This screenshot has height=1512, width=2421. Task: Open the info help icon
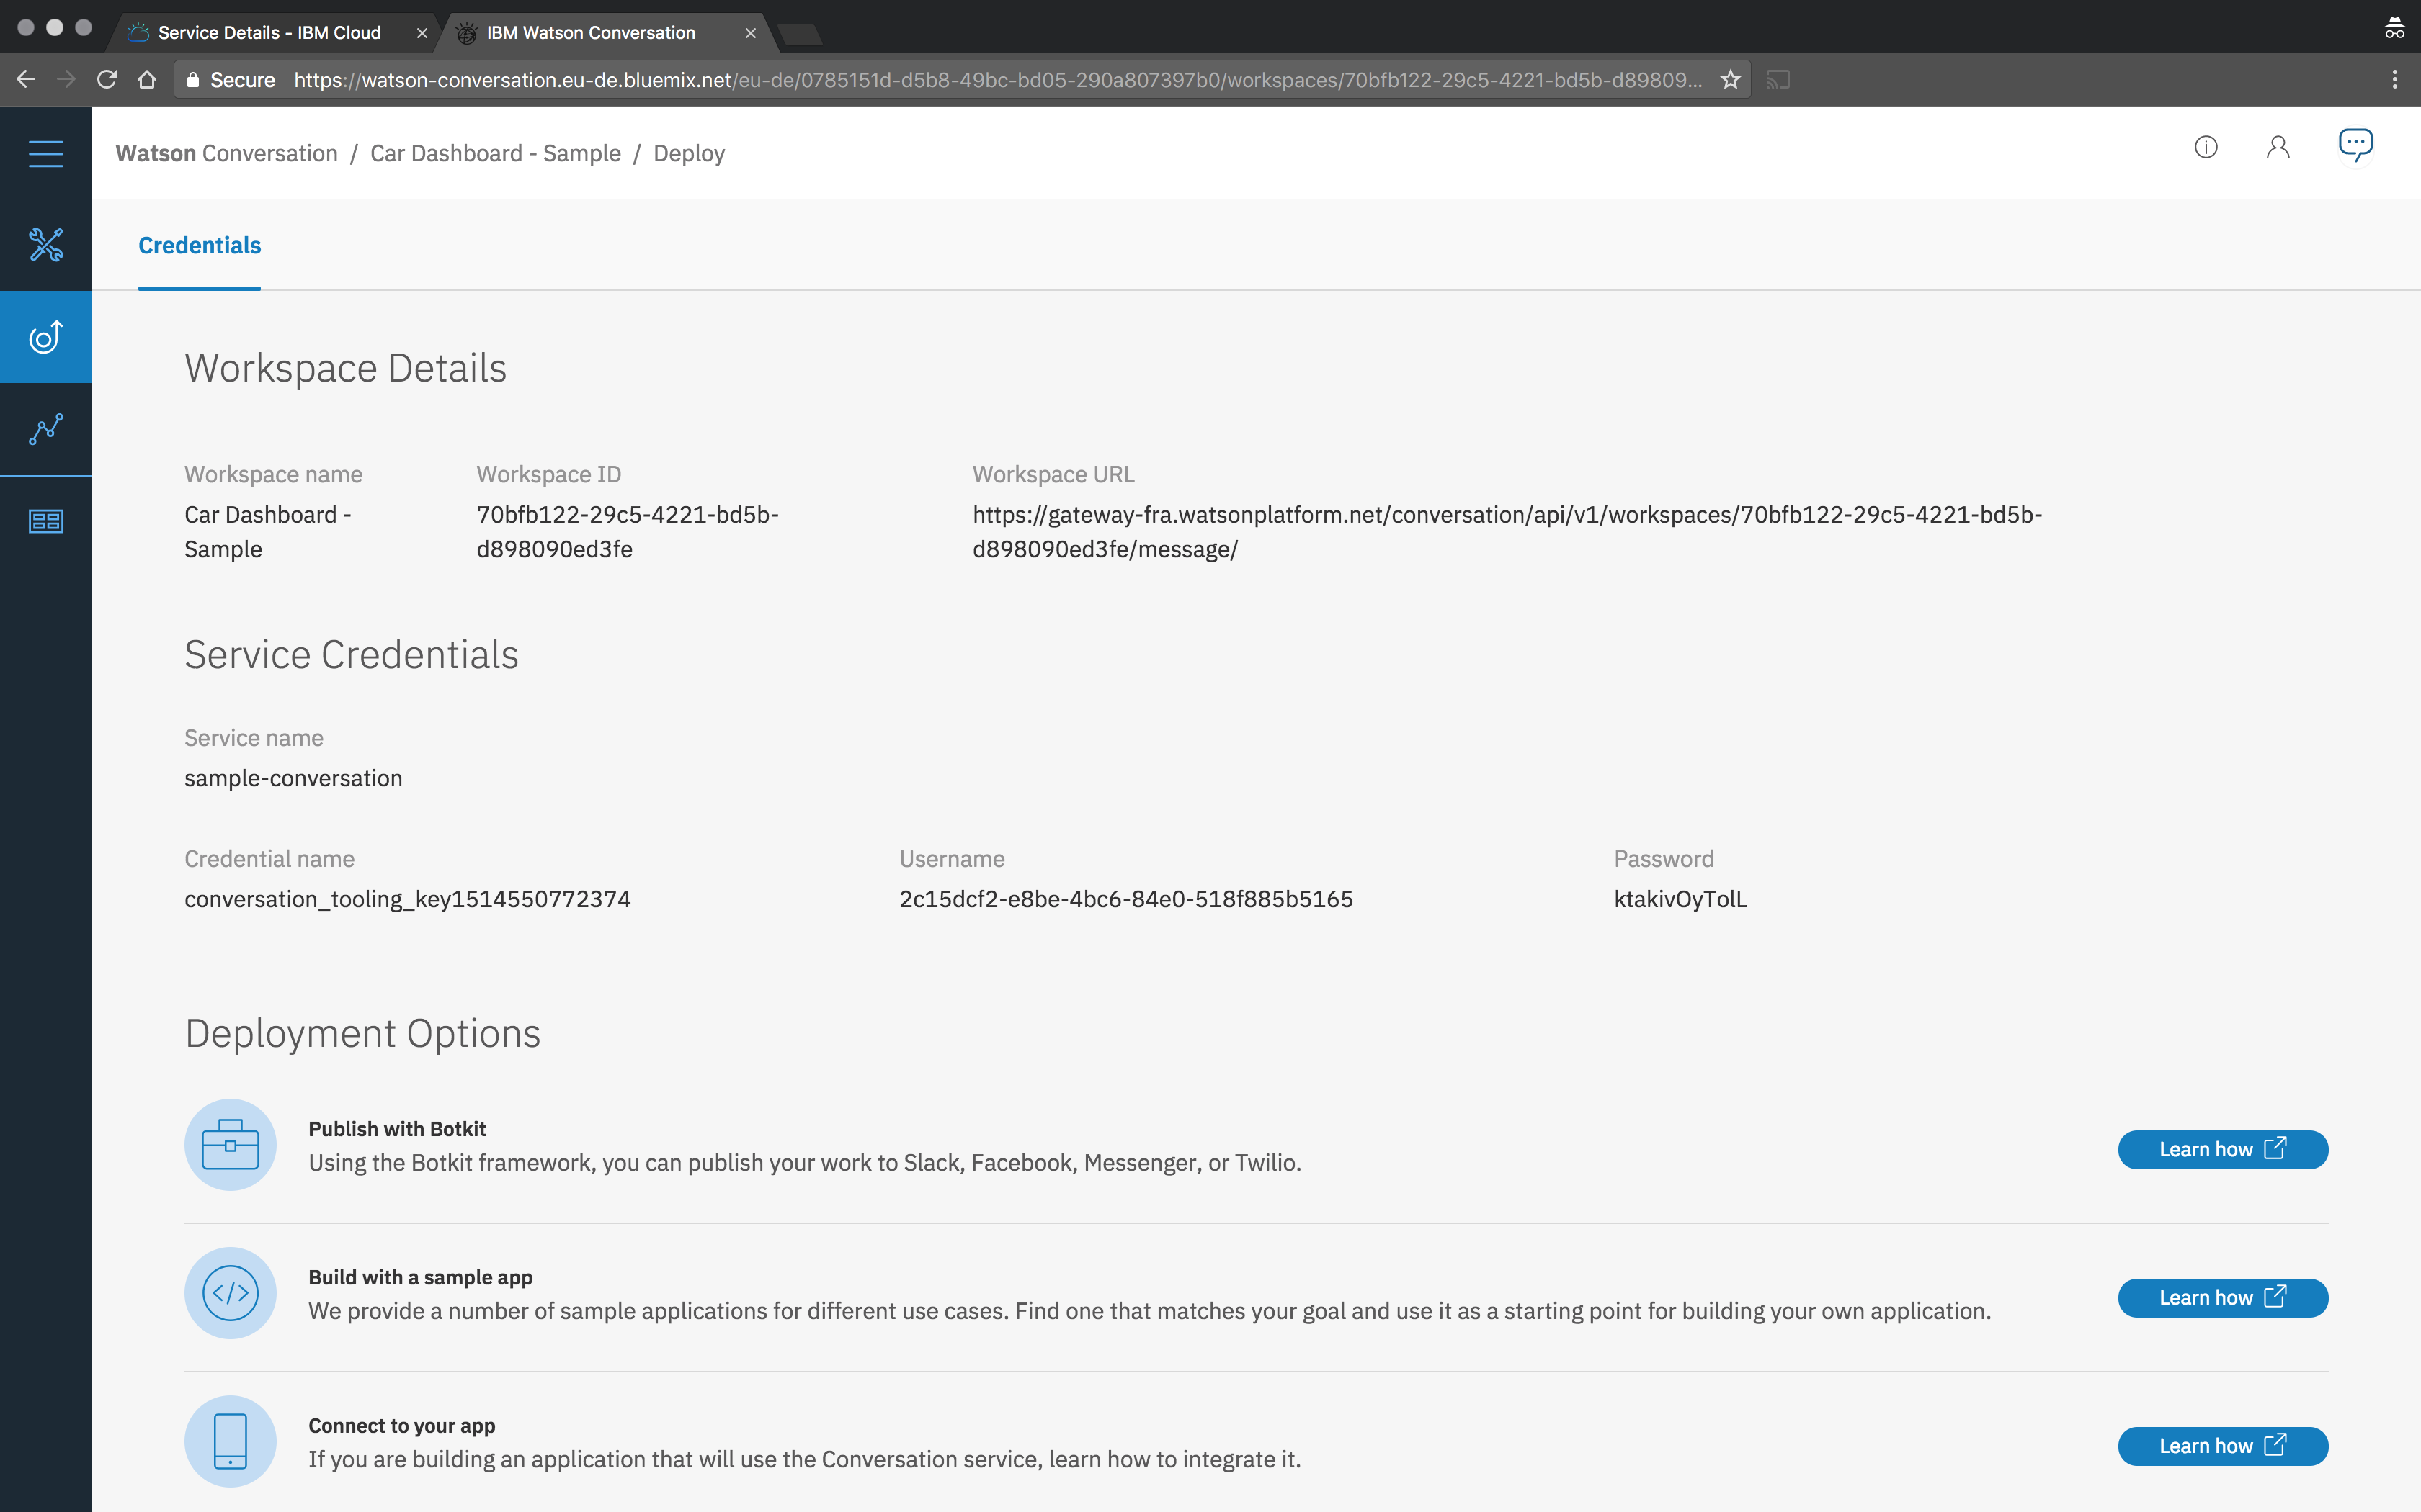coord(2205,148)
